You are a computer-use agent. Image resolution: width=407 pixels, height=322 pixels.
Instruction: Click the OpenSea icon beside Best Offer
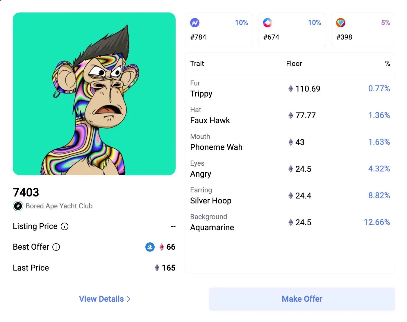tap(150, 247)
